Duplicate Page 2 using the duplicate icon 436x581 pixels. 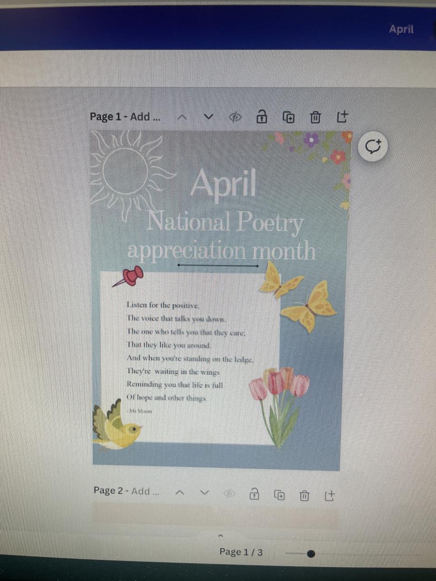[280, 495]
